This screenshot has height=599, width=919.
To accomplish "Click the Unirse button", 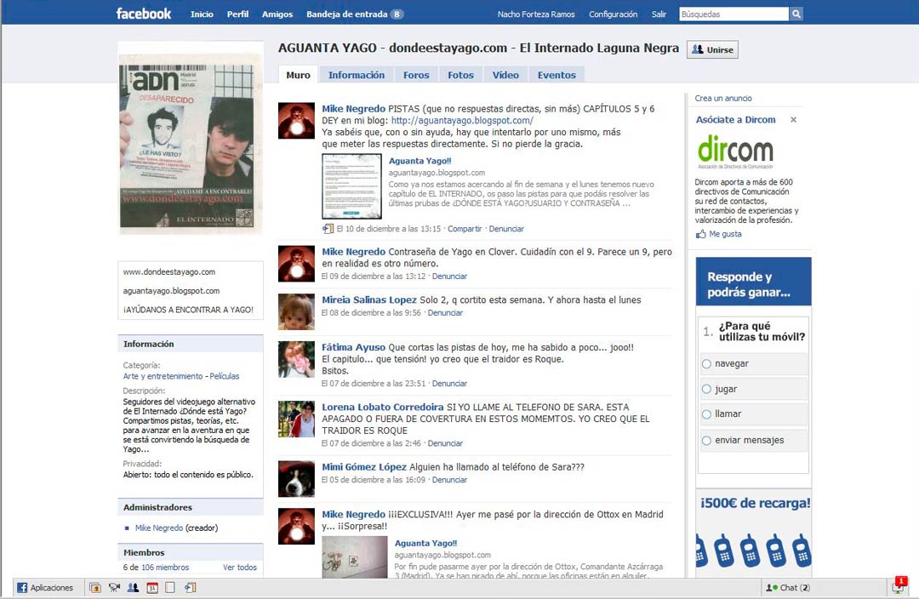I will [712, 50].
